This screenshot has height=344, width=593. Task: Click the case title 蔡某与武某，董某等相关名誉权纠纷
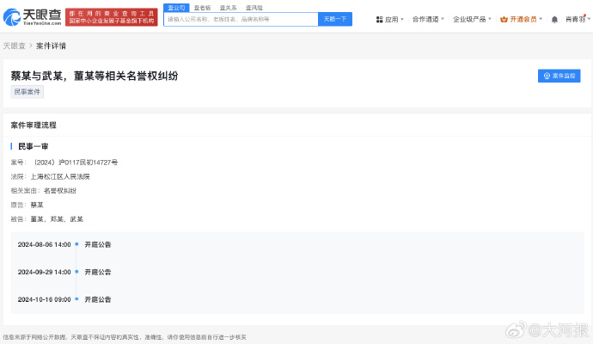coord(95,76)
